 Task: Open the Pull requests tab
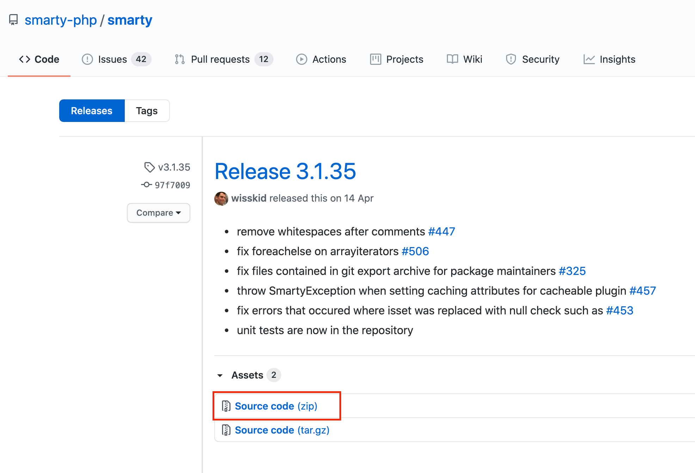[224, 59]
